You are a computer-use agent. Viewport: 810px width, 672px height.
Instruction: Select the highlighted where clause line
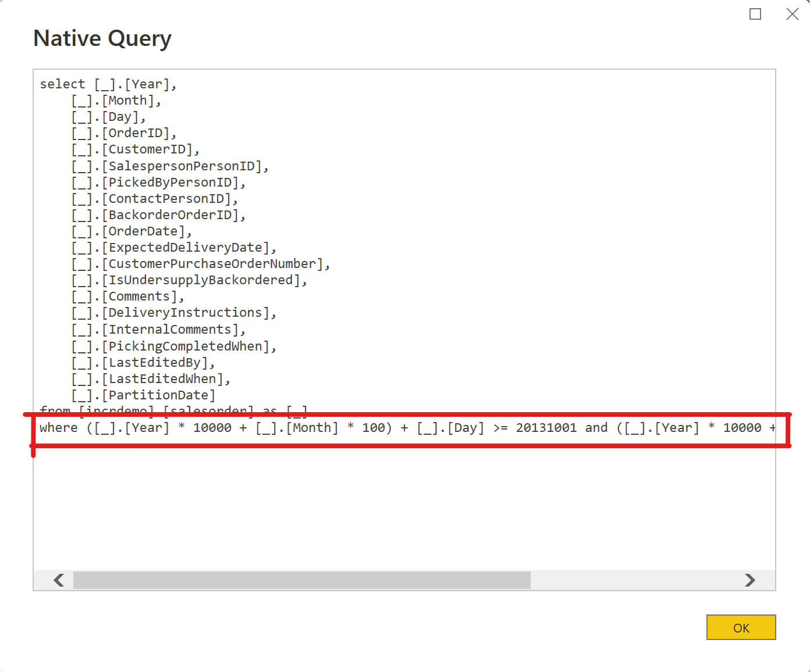pyautogui.click(x=407, y=428)
